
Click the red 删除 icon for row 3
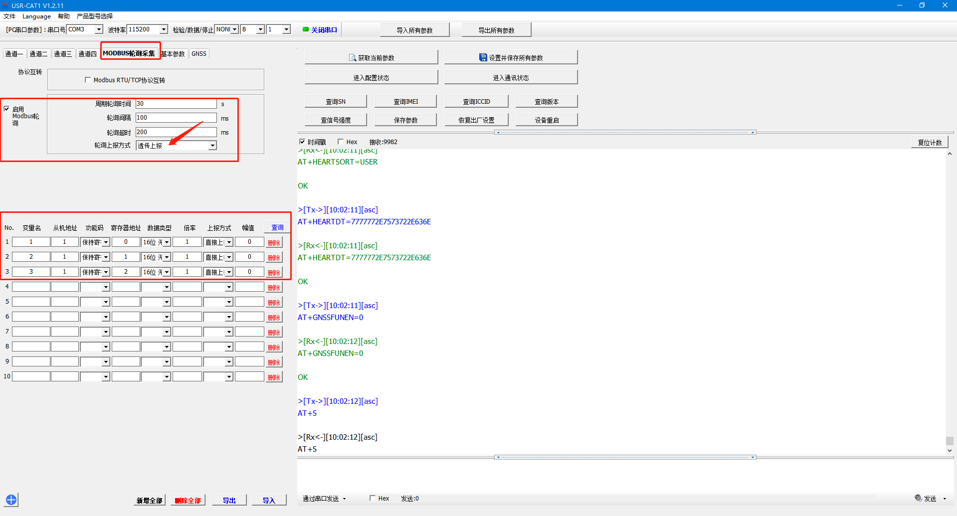pos(274,273)
